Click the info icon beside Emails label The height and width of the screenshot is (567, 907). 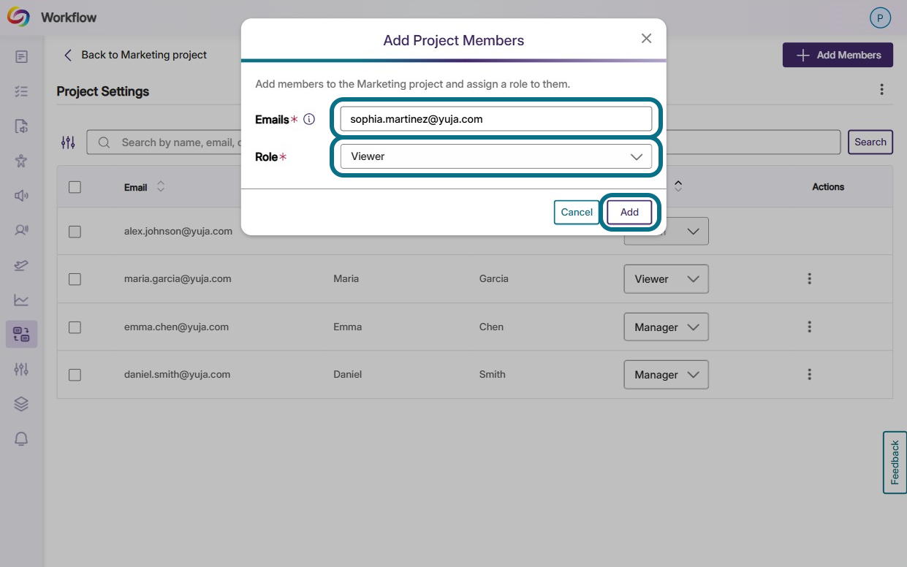309,119
